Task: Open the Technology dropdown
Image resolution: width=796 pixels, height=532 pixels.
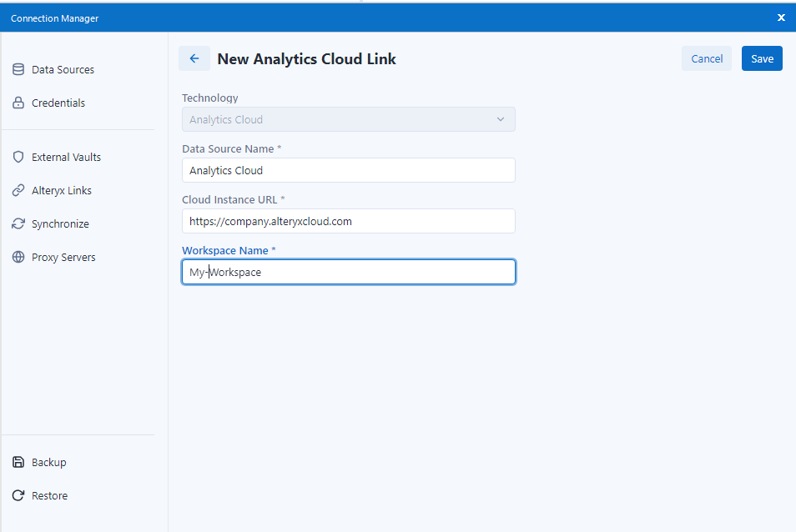Action: (348, 119)
